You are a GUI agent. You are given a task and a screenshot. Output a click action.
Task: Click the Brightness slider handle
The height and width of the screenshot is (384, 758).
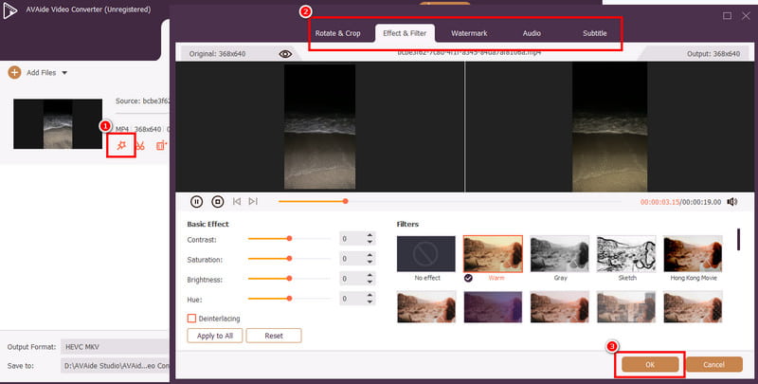point(289,279)
